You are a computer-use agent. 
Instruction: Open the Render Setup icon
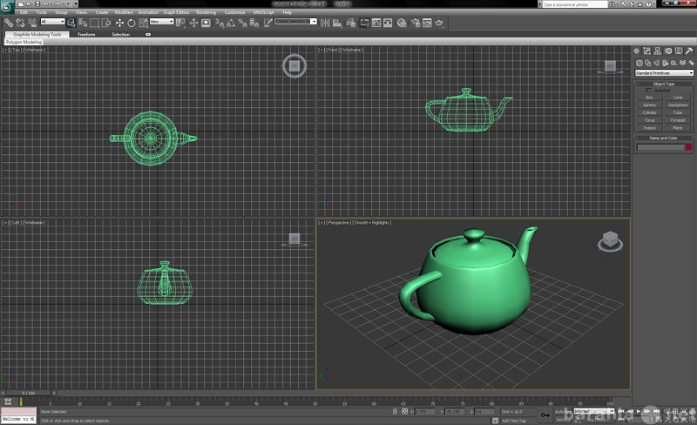416,23
